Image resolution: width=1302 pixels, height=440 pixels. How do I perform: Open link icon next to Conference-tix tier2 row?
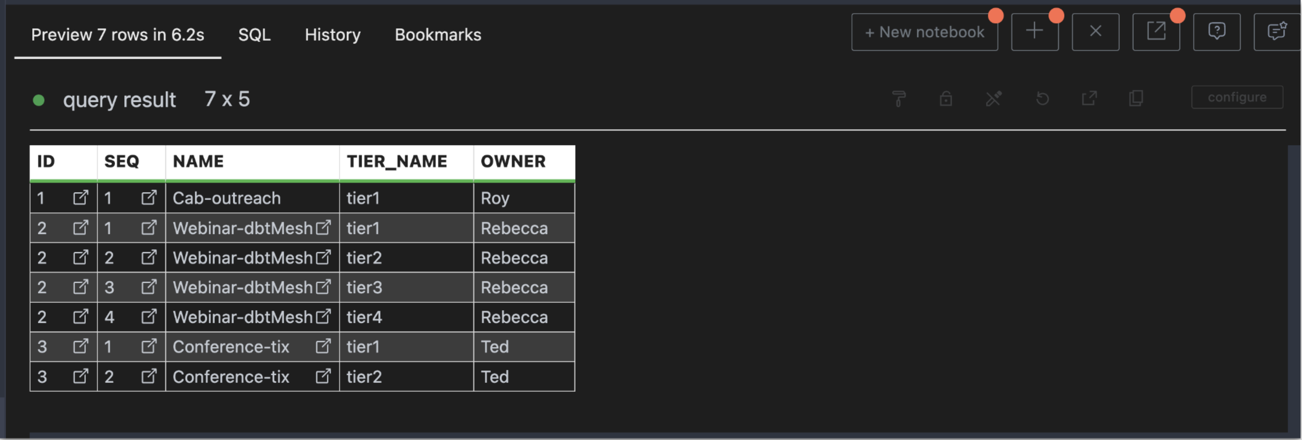pyautogui.click(x=323, y=376)
